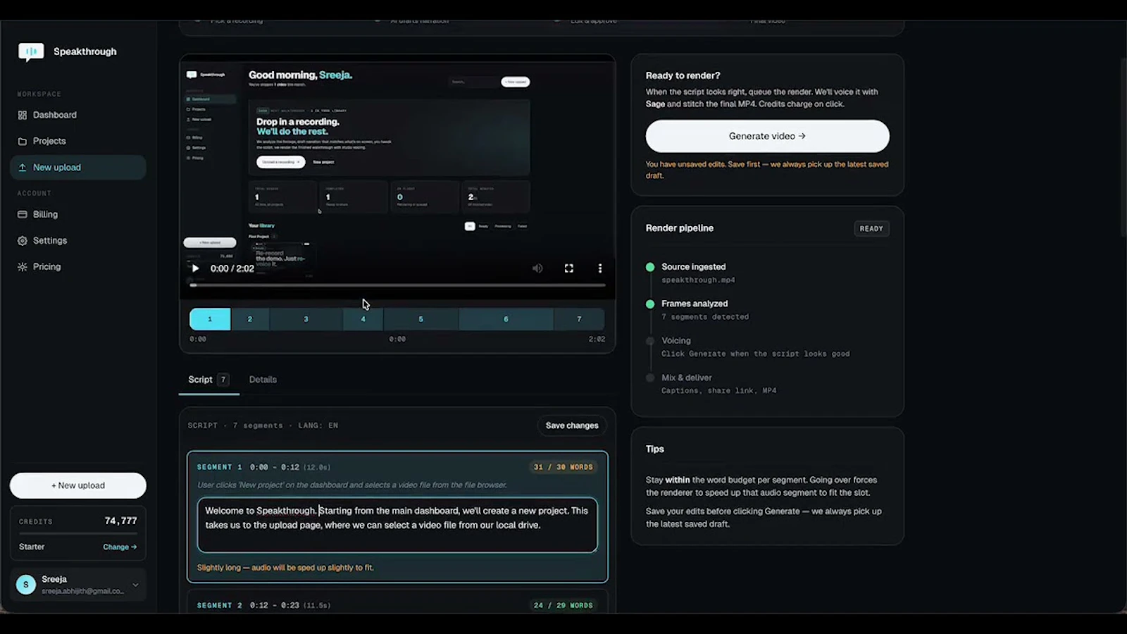The width and height of the screenshot is (1127, 634).
Task: Select timeline segment 6
Action: [506, 319]
